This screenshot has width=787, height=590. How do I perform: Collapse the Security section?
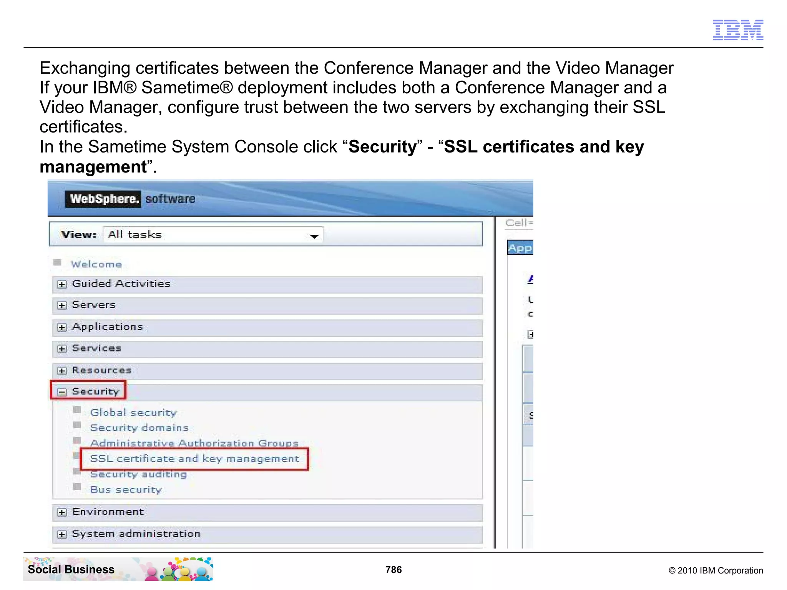[61, 392]
